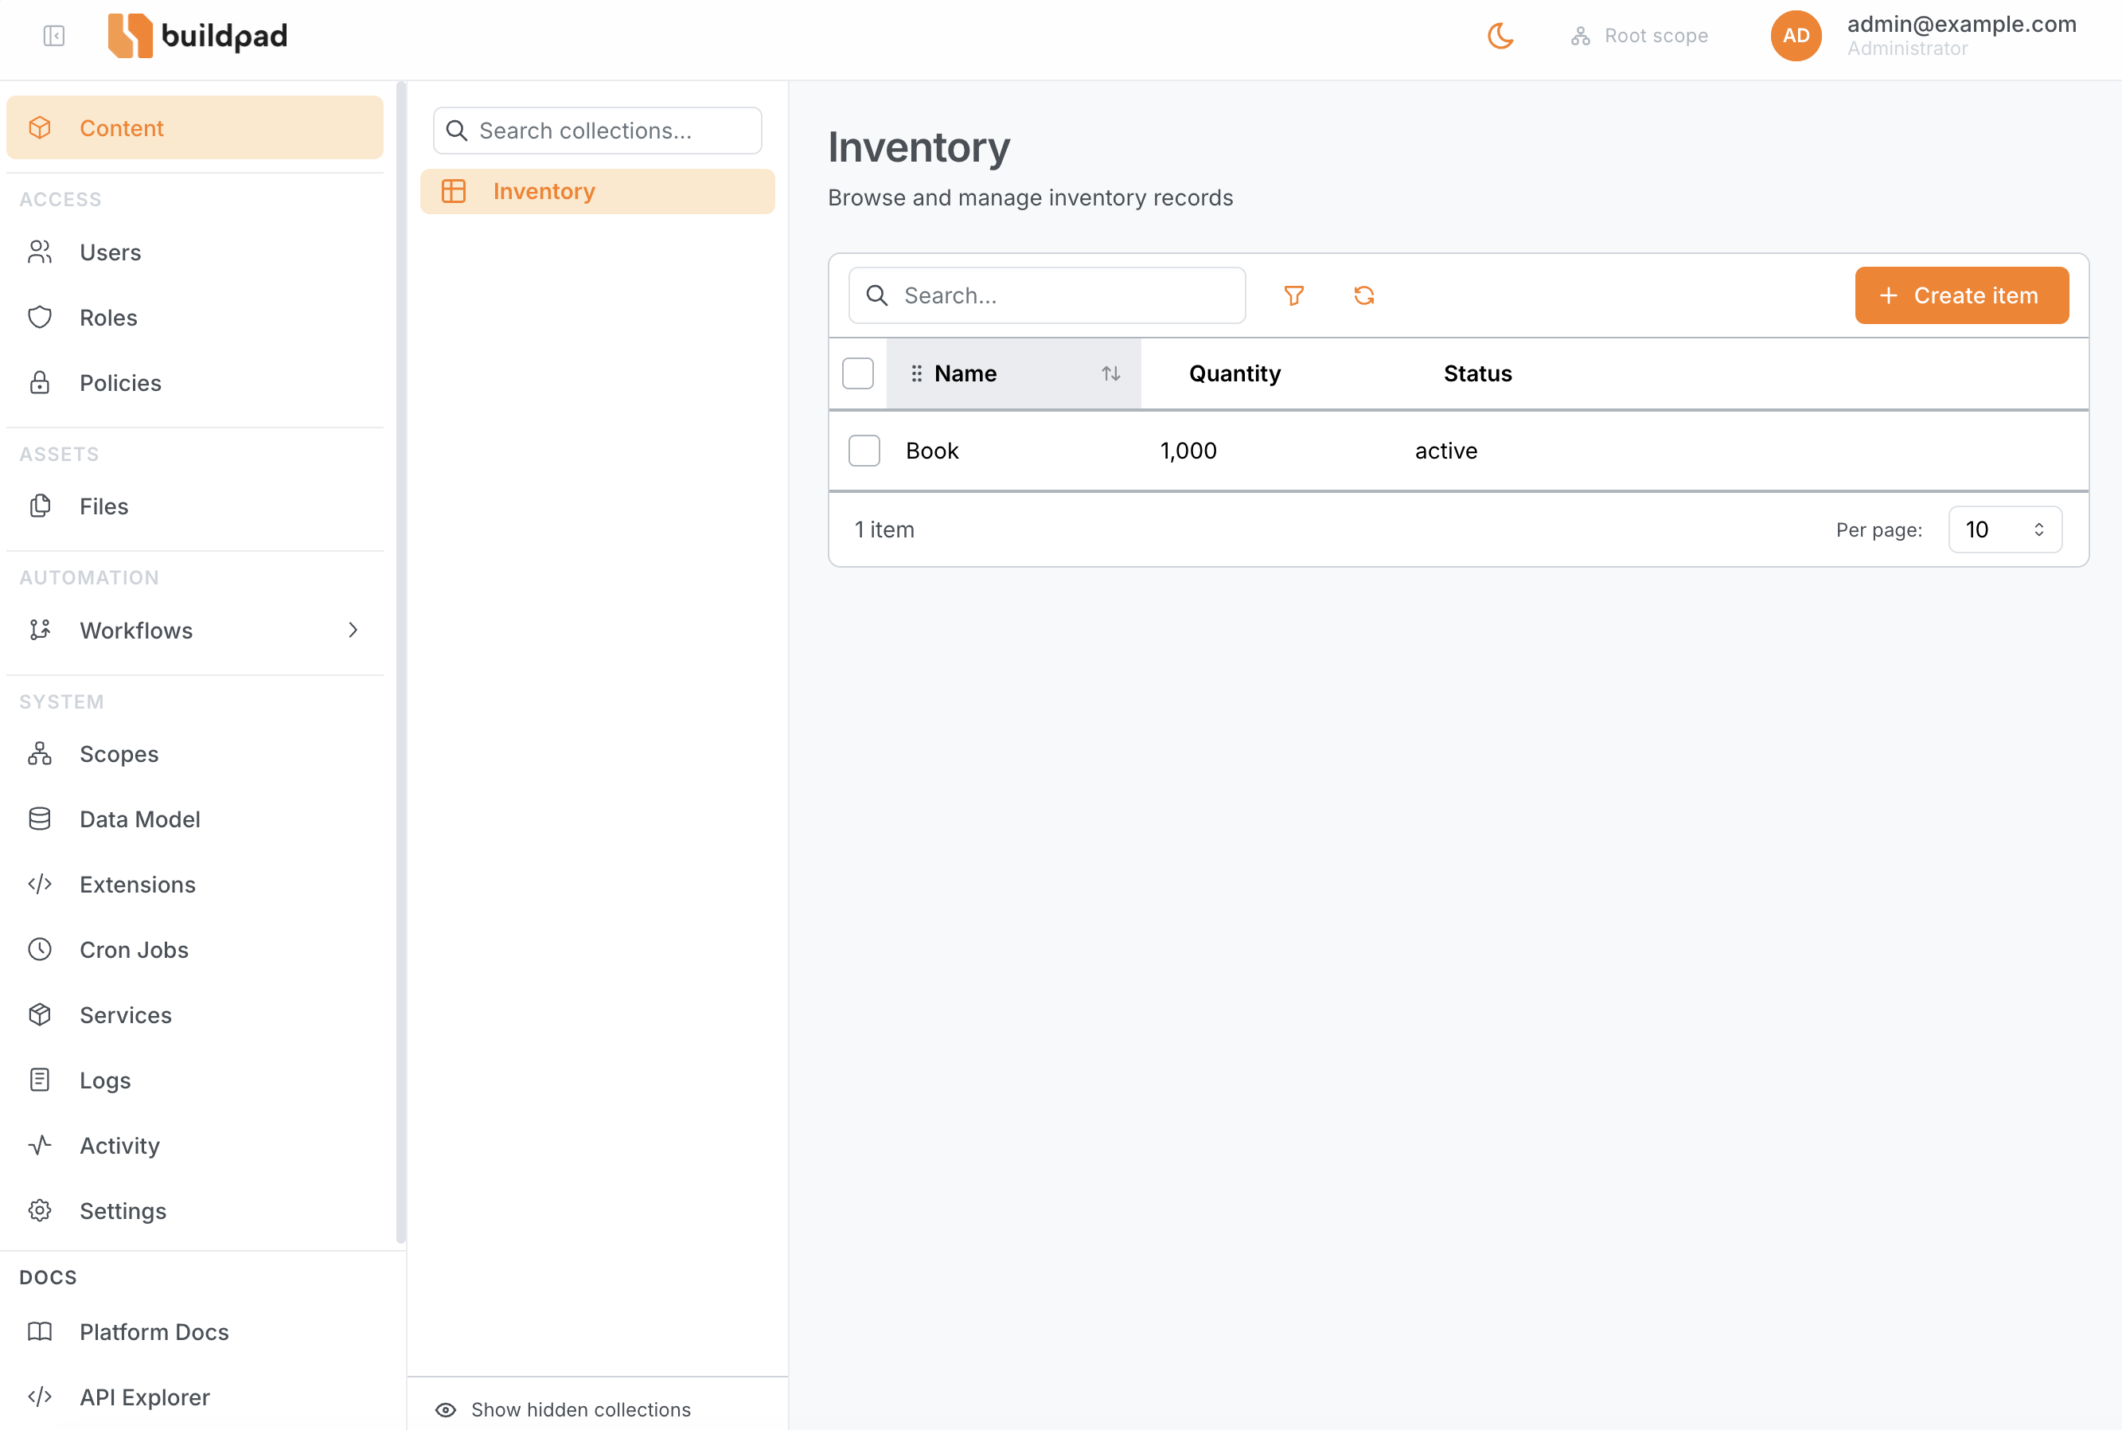Open Data Model page
The height and width of the screenshot is (1430, 2122).
195,819
